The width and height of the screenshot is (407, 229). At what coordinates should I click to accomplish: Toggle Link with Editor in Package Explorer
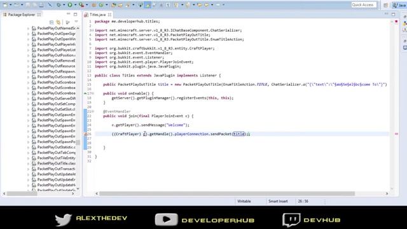pyautogui.click(x=59, y=22)
